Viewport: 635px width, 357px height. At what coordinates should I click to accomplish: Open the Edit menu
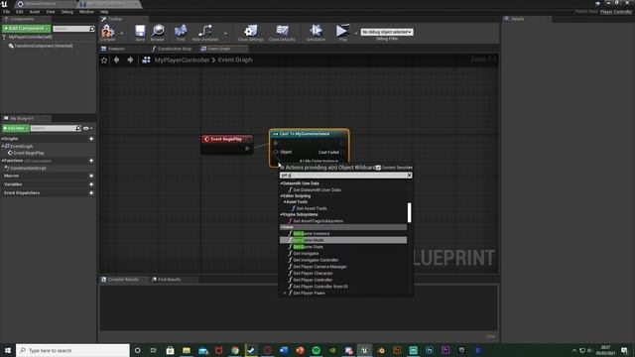20,12
